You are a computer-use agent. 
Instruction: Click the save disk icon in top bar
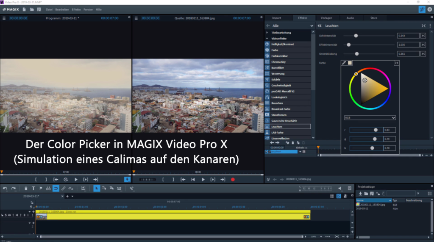click(39, 9)
